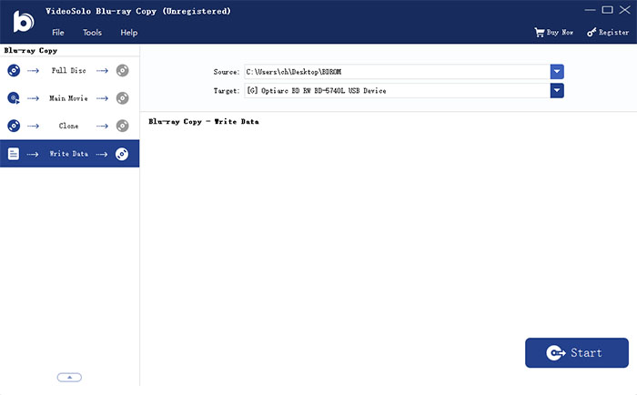Close the VideoSolo window
Image resolution: width=637 pixels, height=395 pixels.
(625, 10)
